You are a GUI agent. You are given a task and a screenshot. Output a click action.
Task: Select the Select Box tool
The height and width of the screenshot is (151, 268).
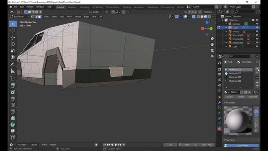(x=13, y=24)
